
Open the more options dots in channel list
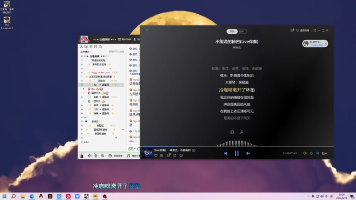pos(123,129)
